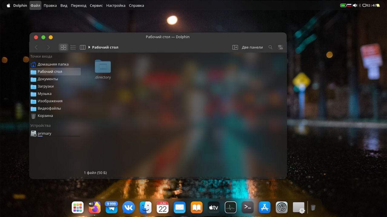
Task: Go forward with the right arrow
Action: tap(48, 47)
